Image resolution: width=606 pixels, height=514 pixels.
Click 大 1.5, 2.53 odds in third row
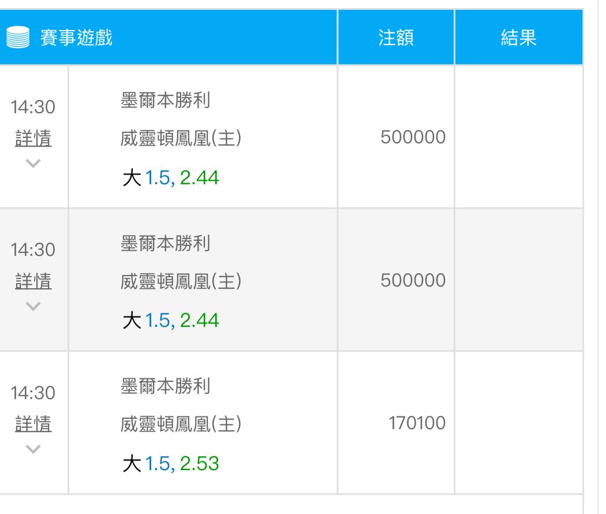point(170,463)
